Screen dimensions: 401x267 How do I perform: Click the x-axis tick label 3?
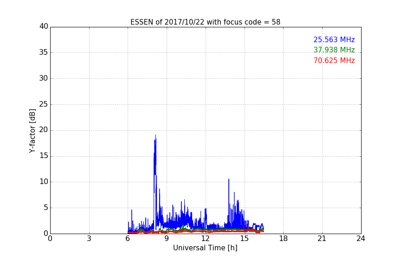click(89, 239)
